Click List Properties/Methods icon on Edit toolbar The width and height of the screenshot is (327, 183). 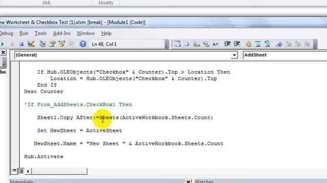[177, 44]
